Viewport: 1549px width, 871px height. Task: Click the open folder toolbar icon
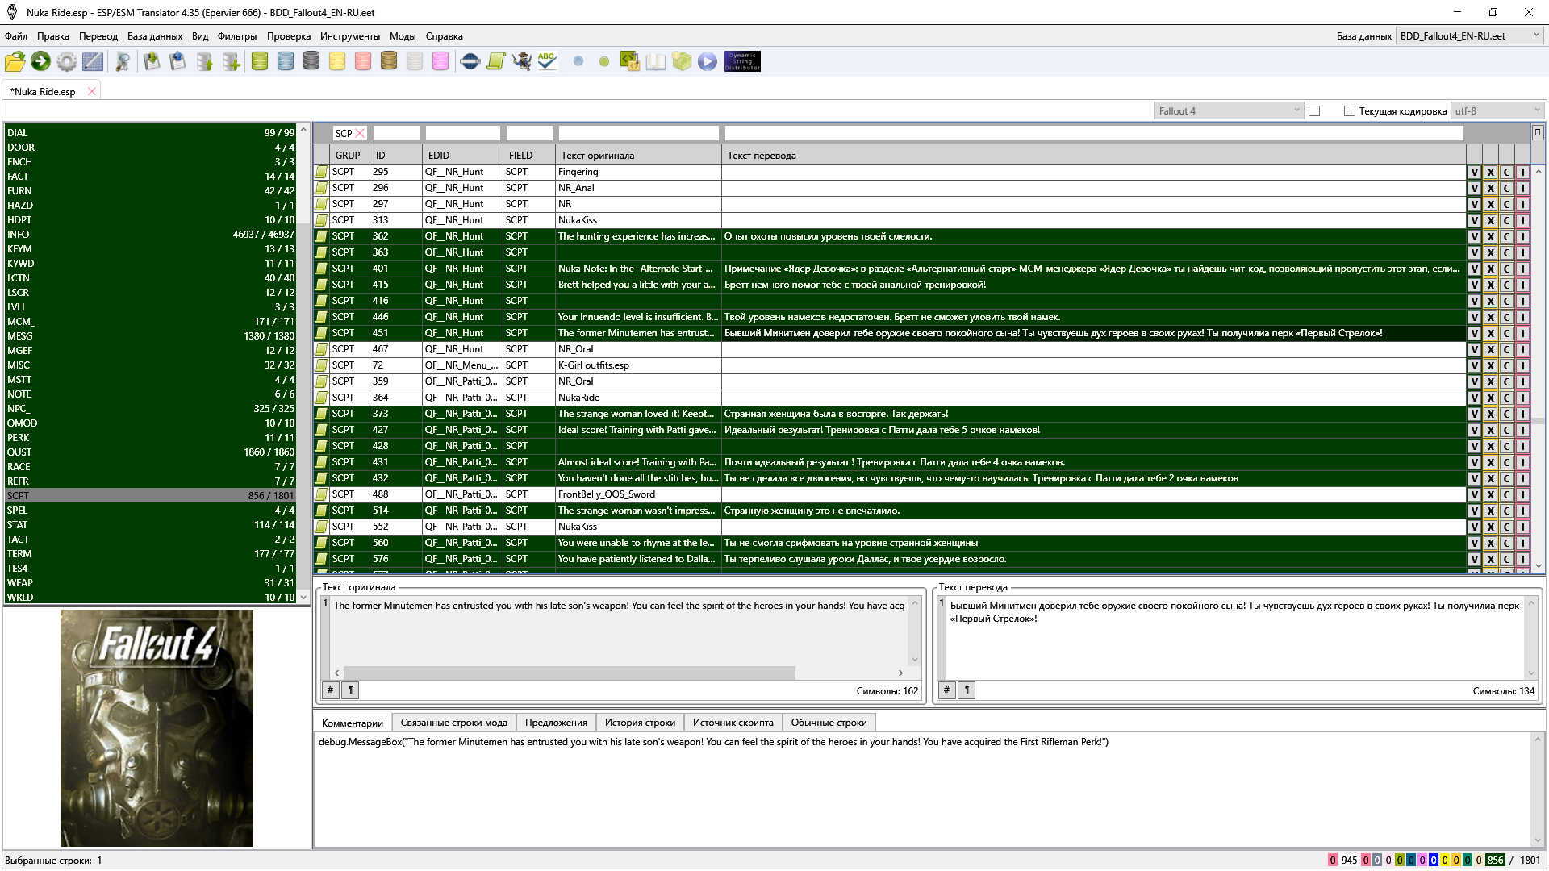click(x=15, y=61)
